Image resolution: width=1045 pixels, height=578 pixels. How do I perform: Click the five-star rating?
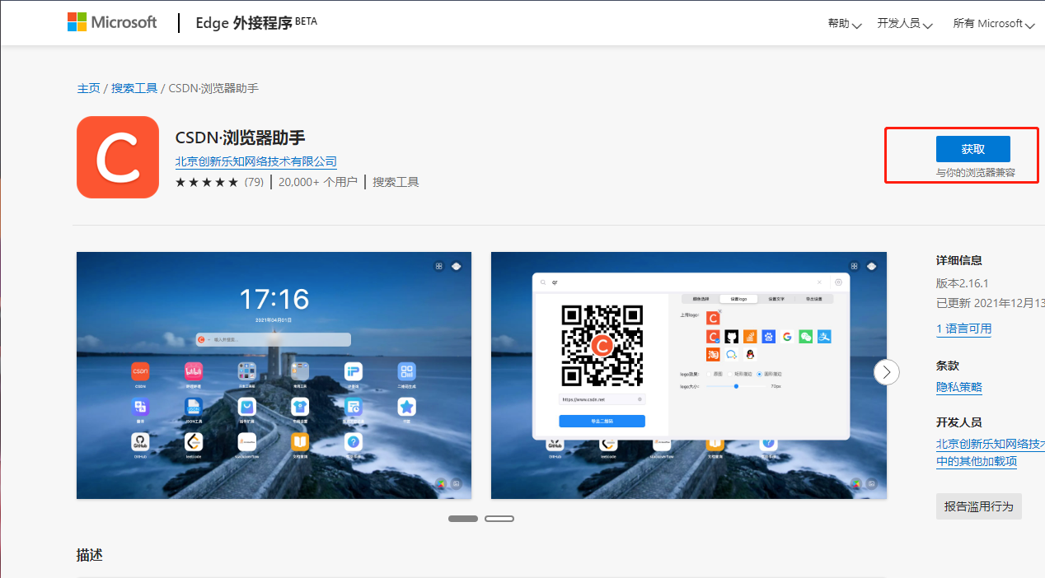[207, 182]
